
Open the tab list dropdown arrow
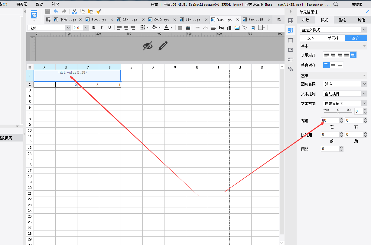279,20
